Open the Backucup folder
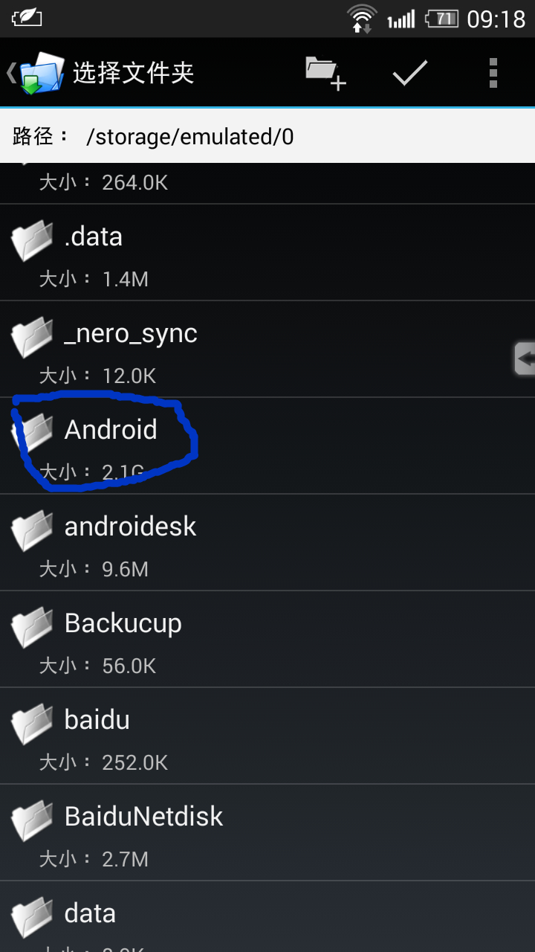 pos(267,639)
